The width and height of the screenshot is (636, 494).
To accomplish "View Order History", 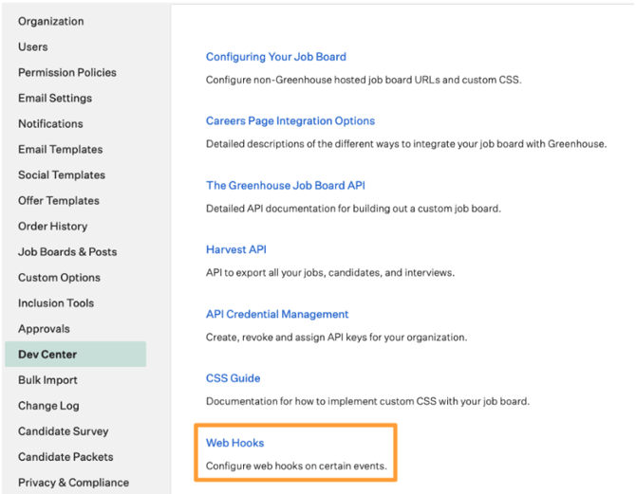I will (52, 226).
